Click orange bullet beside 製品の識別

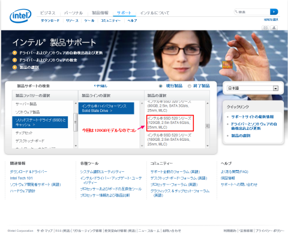point(14,67)
